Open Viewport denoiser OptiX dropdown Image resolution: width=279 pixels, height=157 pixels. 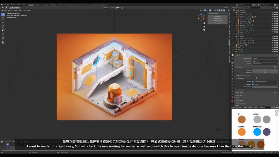pos(266,84)
